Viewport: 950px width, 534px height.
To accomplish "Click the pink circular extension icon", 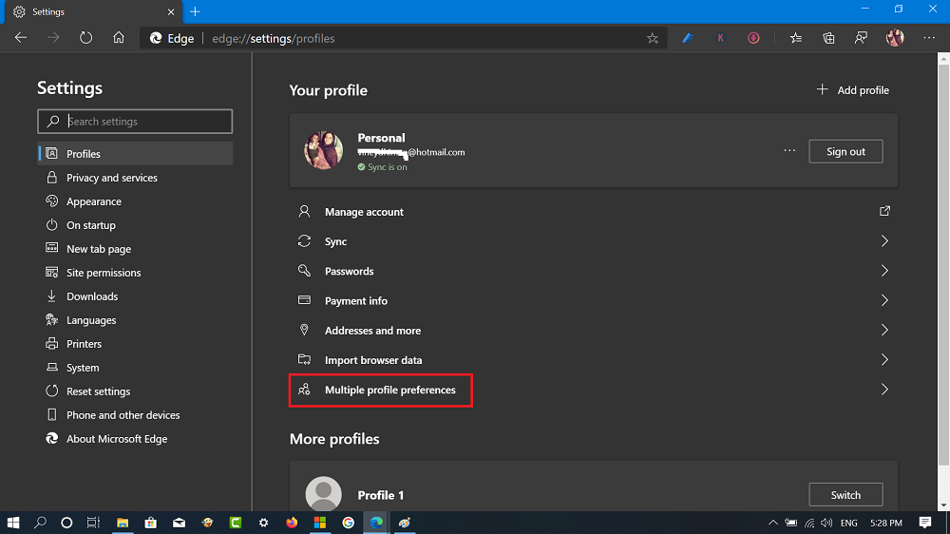I will pyautogui.click(x=753, y=38).
